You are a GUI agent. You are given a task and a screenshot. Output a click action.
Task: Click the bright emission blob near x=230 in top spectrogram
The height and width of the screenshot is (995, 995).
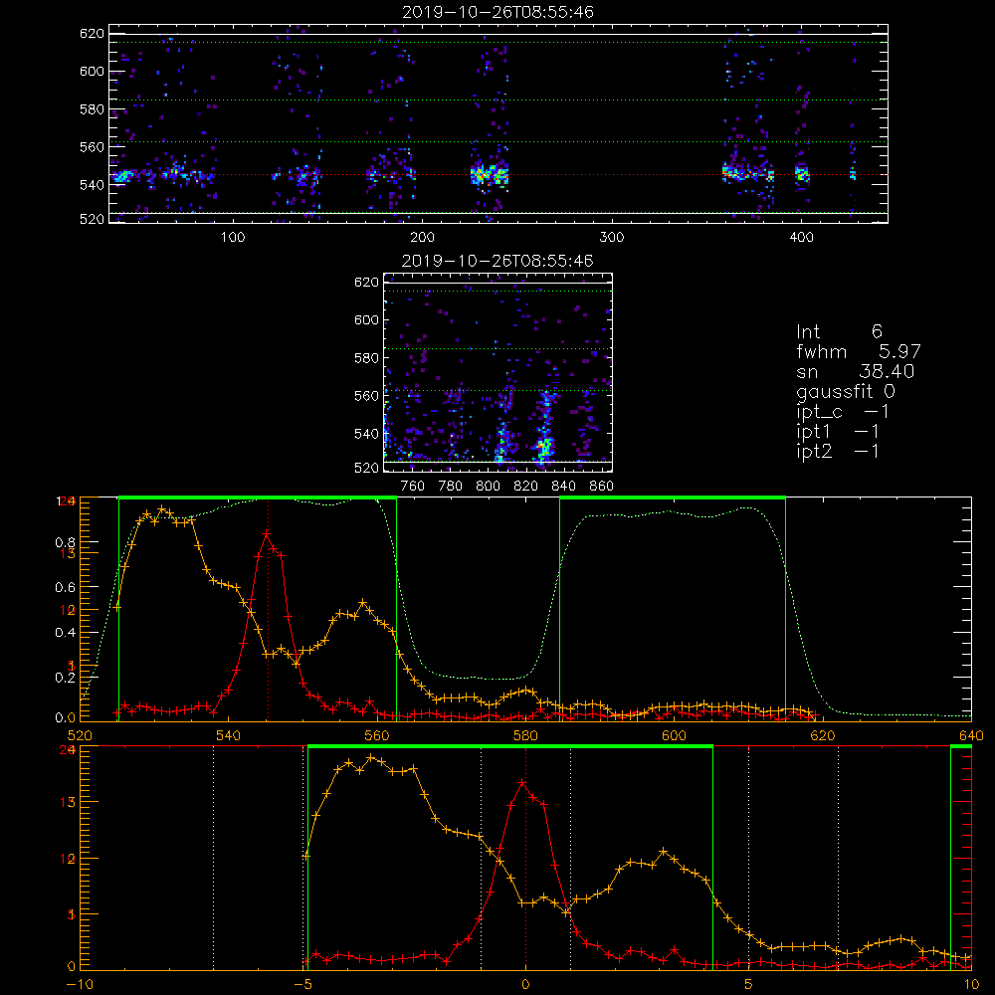(x=490, y=174)
